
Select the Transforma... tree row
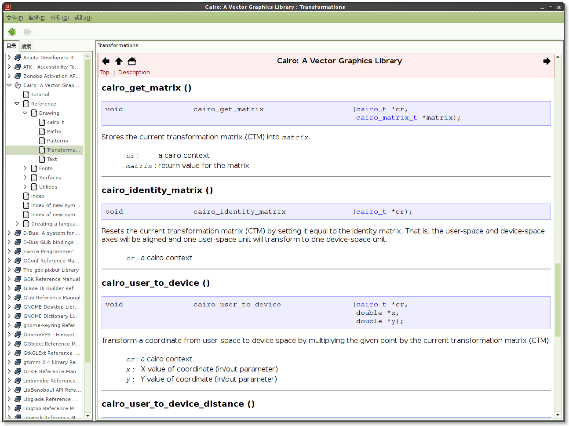44,150
